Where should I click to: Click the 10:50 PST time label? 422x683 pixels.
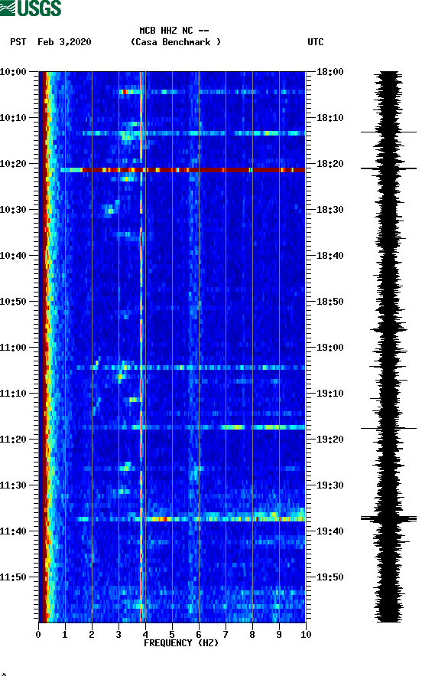click(x=14, y=302)
